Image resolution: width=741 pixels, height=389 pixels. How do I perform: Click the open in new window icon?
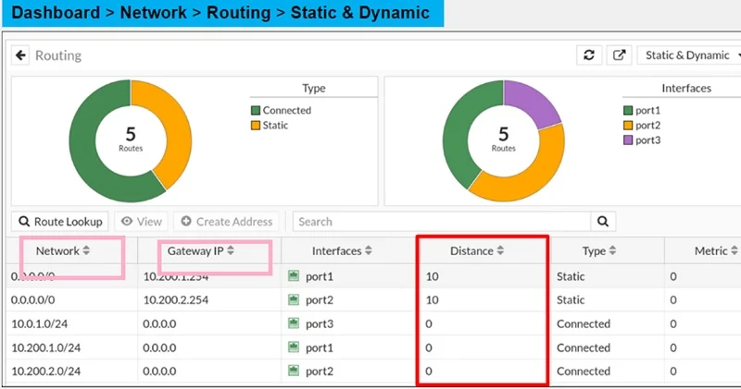click(619, 55)
